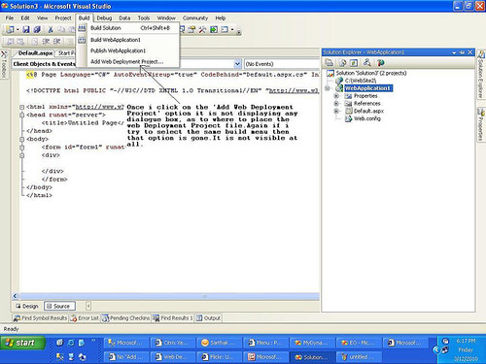Switch to Design view
486x364 pixels.
[27, 306]
